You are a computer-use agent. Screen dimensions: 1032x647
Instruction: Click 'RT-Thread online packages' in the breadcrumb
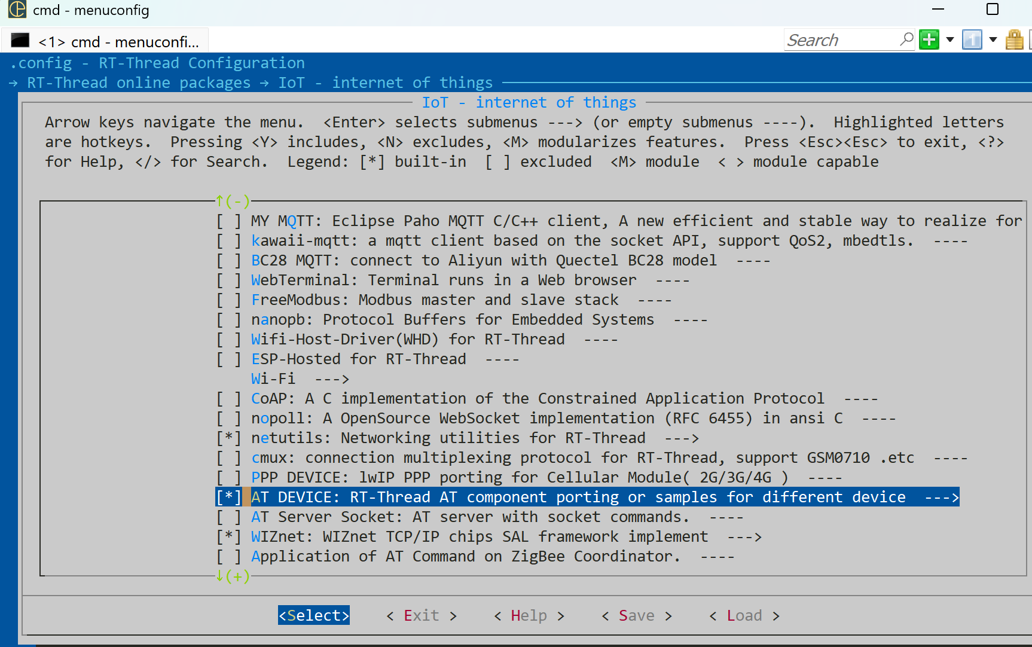[139, 83]
